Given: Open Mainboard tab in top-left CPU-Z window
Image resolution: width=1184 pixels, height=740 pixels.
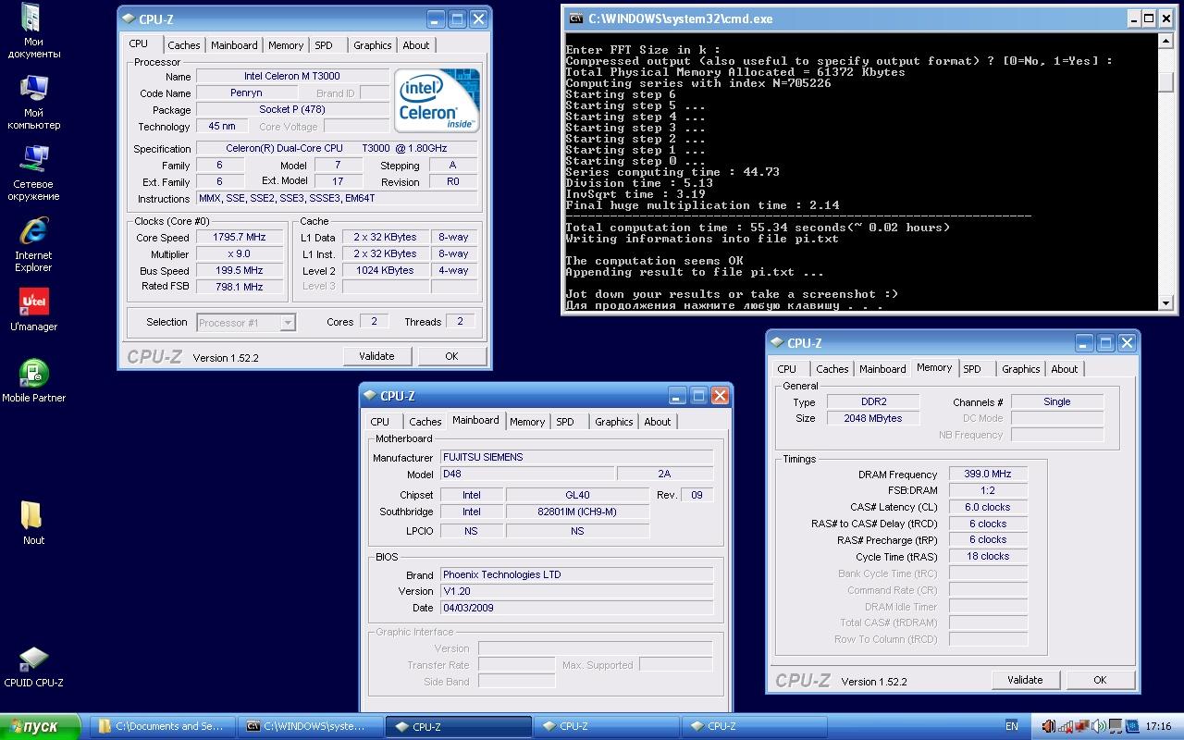Looking at the screenshot, I should (x=234, y=45).
